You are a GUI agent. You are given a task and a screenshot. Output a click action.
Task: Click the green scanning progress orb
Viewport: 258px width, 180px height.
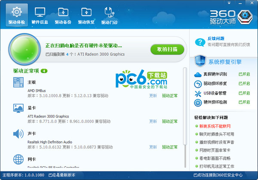pos(26,50)
